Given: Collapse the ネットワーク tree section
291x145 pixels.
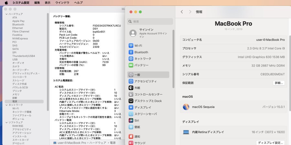Looking at the screenshot, I should pyautogui.click(x=6, y=105).
